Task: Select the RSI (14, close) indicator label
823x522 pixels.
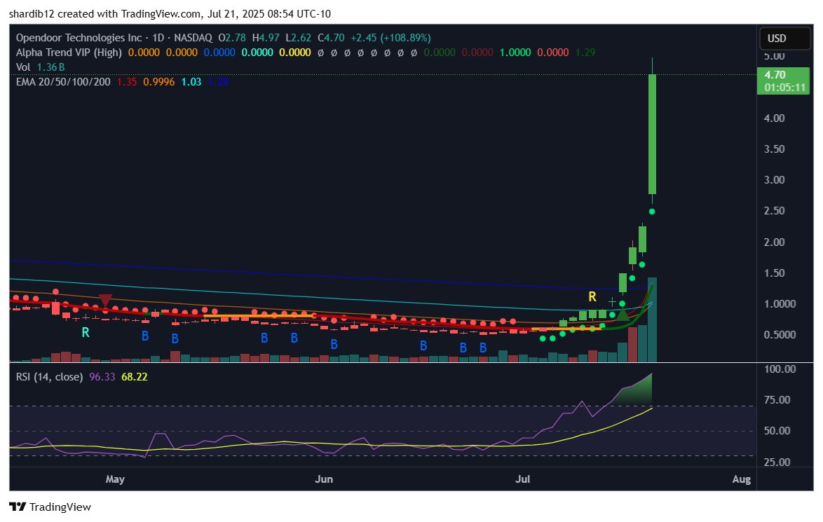Action: (49, 377)
